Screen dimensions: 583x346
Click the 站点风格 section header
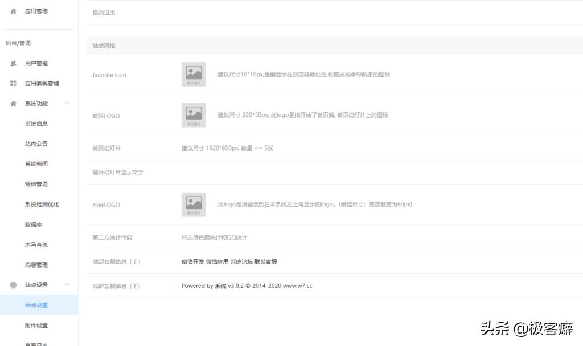(x=335, y=45)
